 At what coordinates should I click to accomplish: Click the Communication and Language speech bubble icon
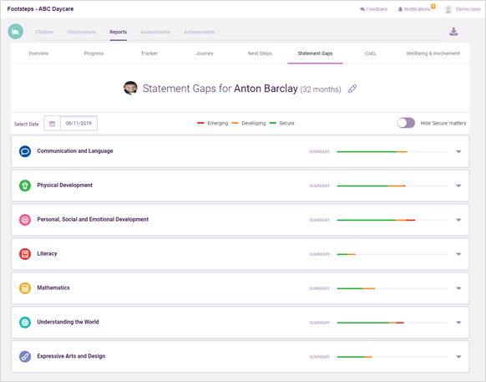[25, 151]
